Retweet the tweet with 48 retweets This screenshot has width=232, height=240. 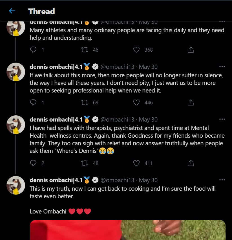84,163
